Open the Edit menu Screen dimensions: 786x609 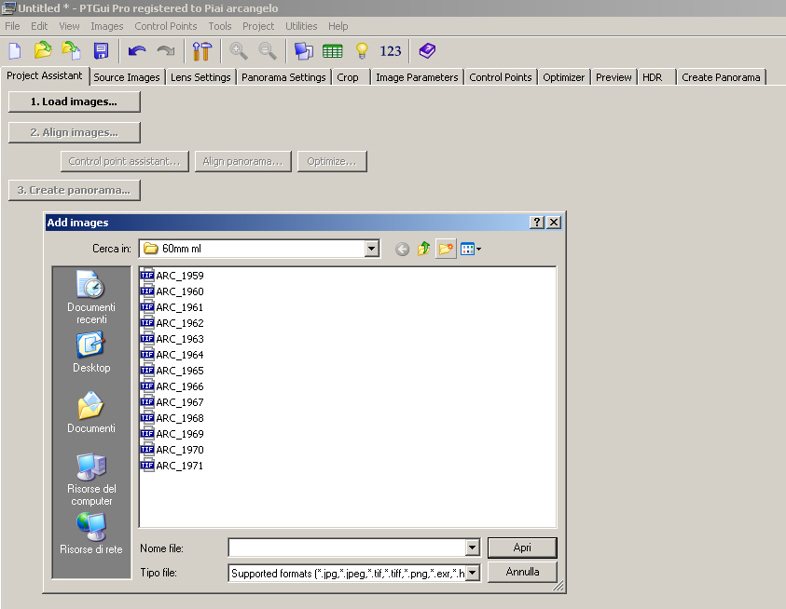(39, 26)
